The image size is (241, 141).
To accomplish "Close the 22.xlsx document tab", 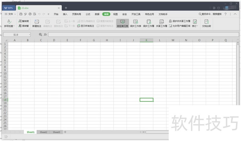I will coord(59,8).
